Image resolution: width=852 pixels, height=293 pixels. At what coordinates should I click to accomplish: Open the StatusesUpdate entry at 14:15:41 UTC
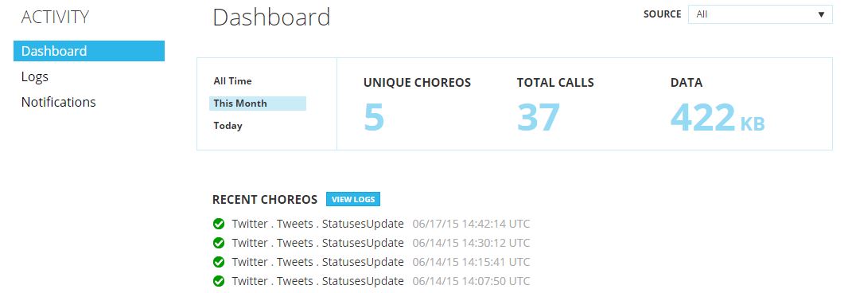click(318, 262)
